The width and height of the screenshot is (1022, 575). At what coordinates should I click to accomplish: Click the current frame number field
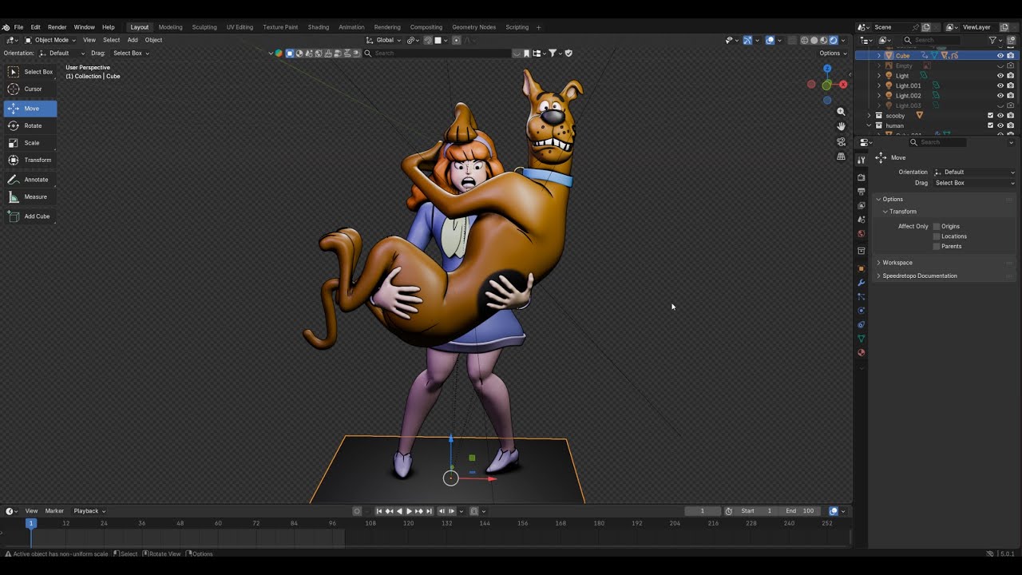pyautogui.click(x=703, y=511)
